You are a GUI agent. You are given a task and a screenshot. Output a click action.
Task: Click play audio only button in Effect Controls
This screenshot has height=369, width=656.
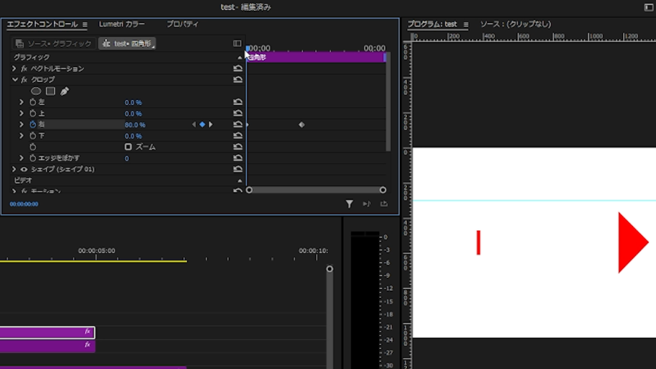366,204
